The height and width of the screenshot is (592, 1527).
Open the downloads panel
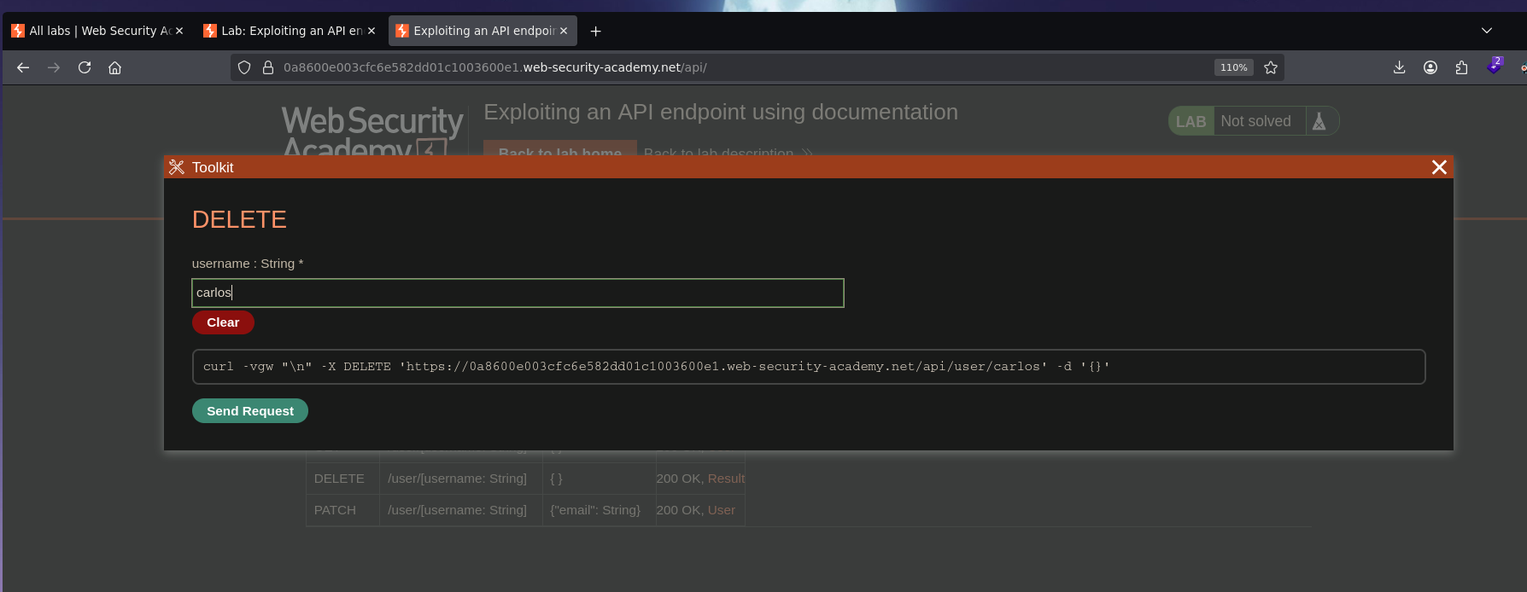point(1399,67)
